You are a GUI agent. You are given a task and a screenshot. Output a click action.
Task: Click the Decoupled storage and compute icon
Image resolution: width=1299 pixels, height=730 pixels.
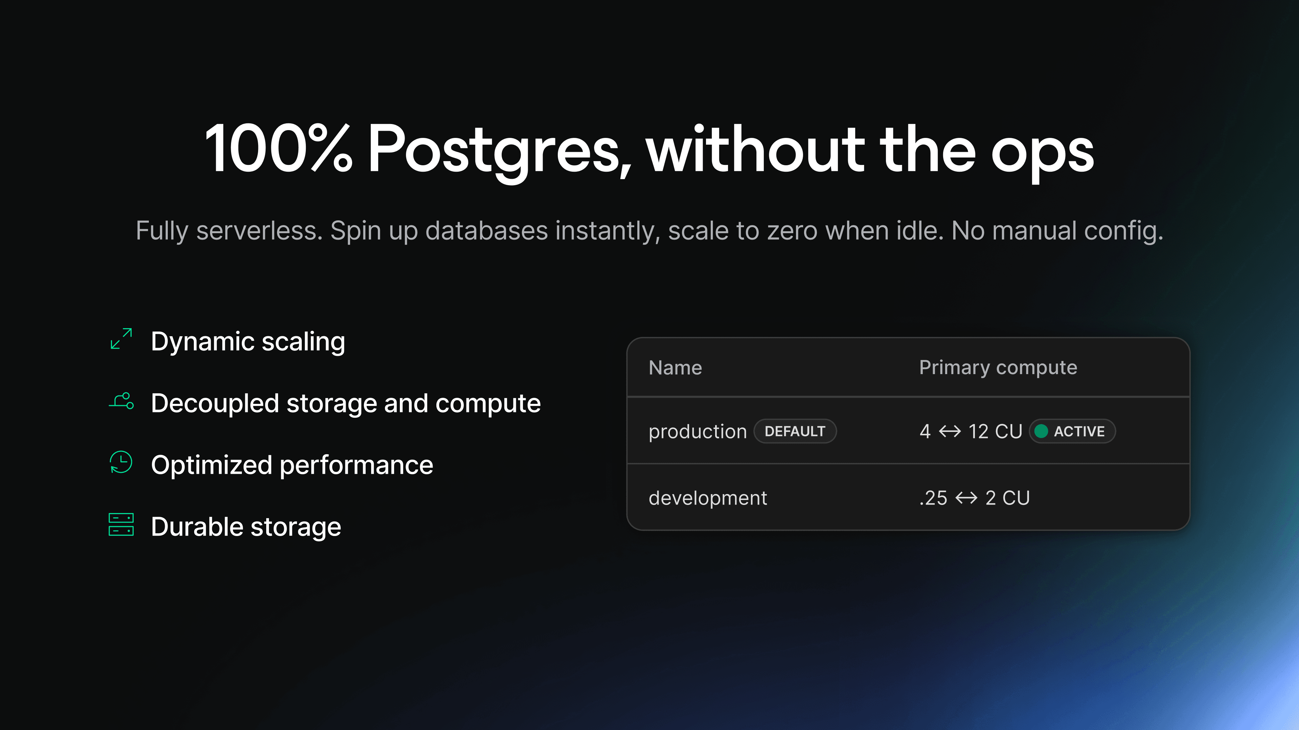(121, 401)
